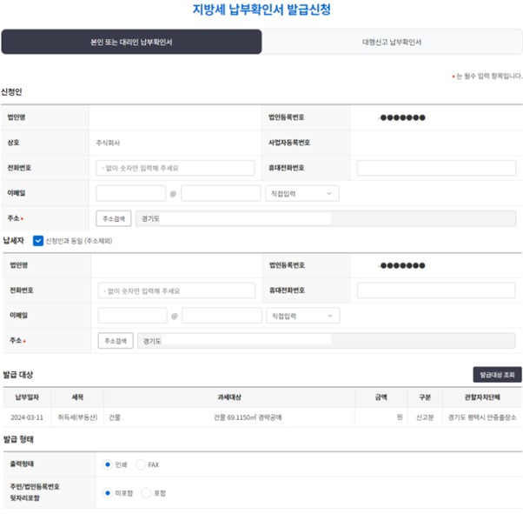523x514 pixels.
Task: Expand 직접입력 email dropdown in 납세자 section
Action: pyautogui.click(x=302, y=316)
